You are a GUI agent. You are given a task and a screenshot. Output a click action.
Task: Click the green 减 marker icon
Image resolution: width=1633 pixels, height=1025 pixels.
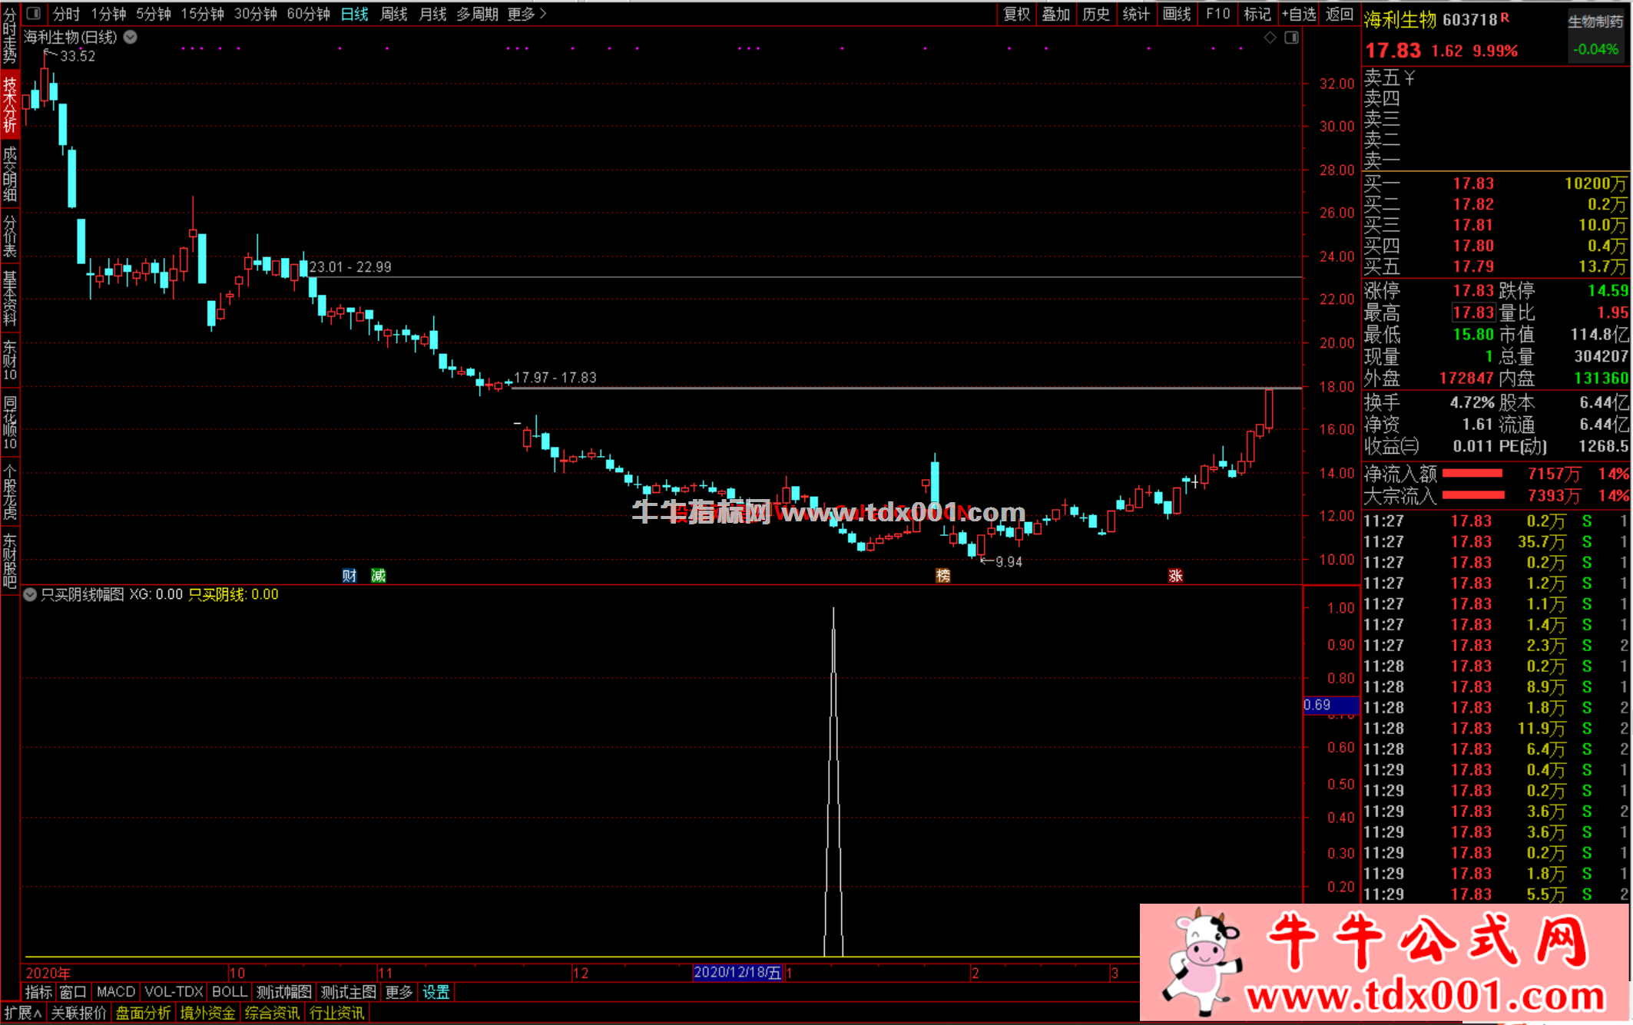pos(378,576)
